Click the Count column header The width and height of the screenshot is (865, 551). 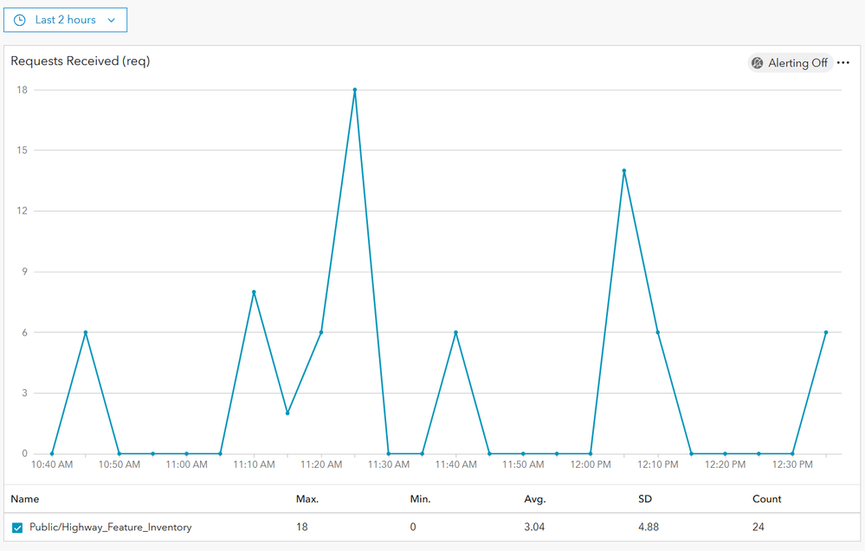[x=766, y=499]
